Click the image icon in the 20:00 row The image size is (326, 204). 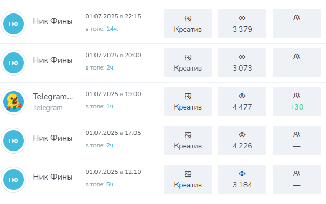[188, 58]
